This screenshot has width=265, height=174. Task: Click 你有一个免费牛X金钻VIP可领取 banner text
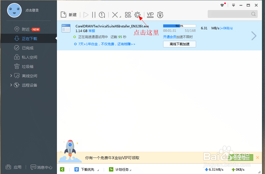point(112,158)
